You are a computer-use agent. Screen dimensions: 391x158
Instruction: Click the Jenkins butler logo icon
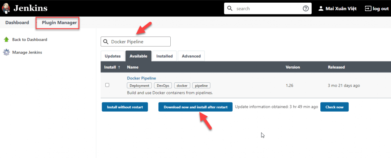point(6,8)
